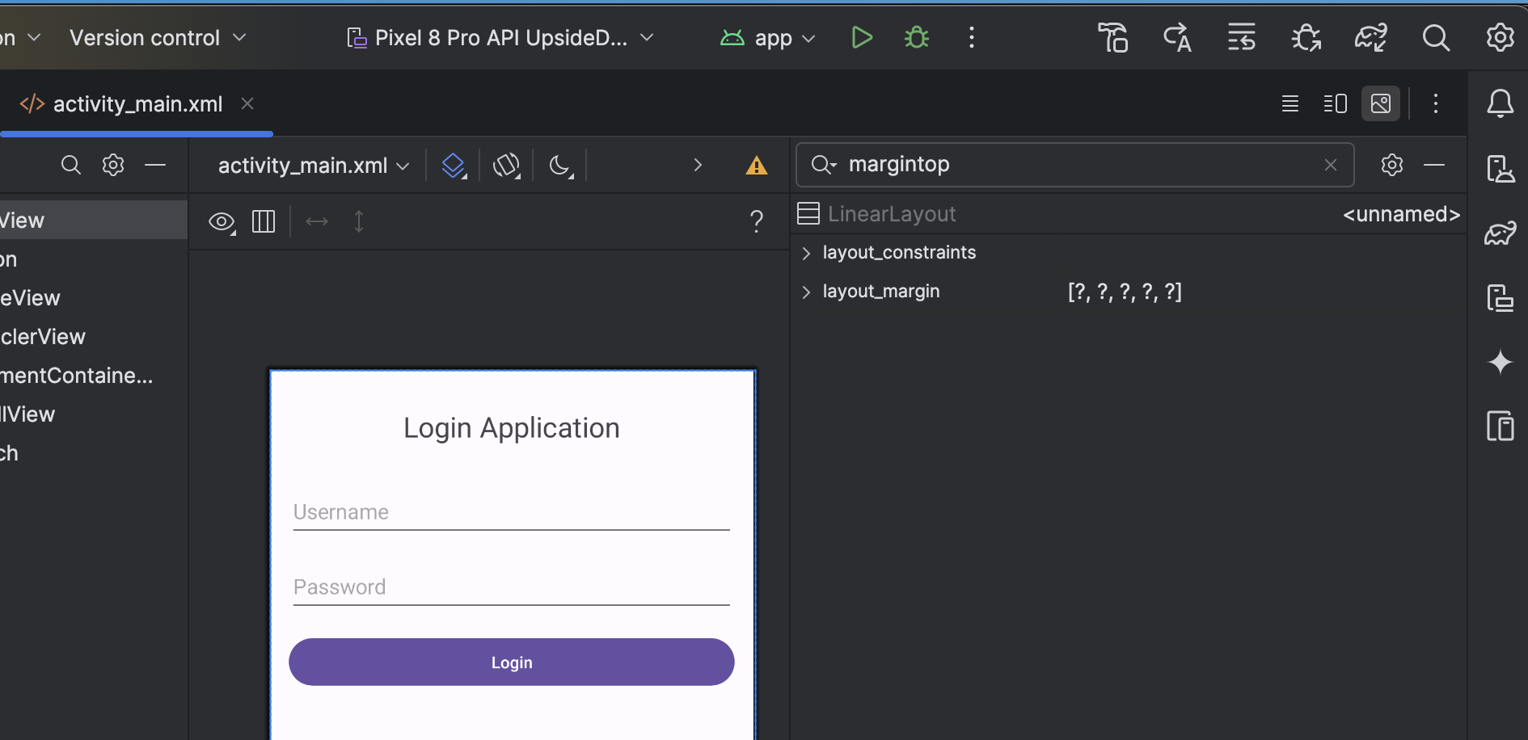This screenshot has height=740, width=1528.
Task: Clear the margintop attribute search field
Action: click(x=1331, y=165)
